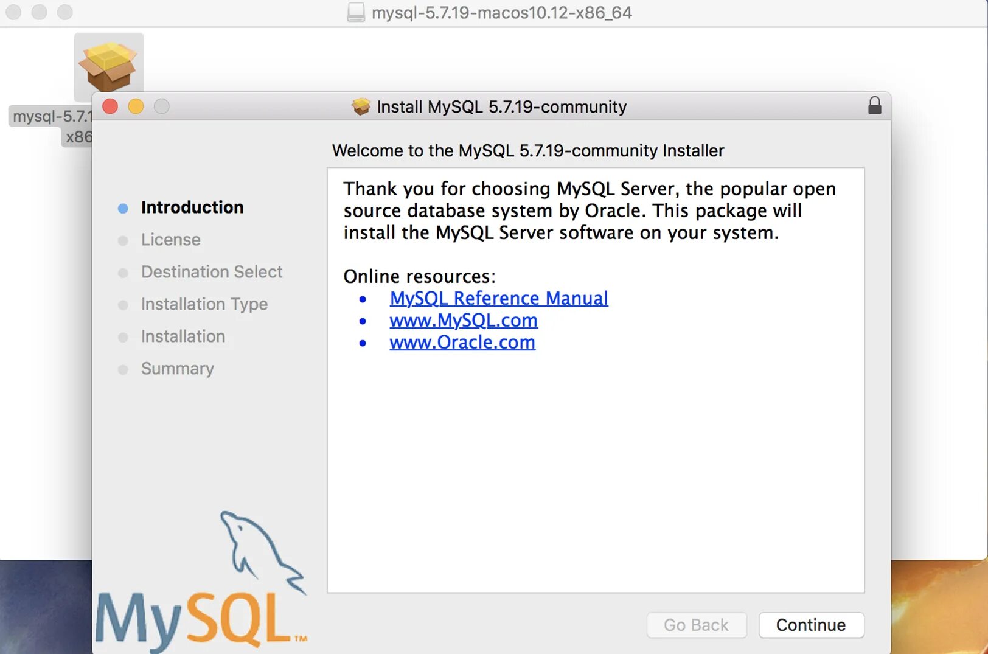This screenshot has width=988, height=654.
Task: Click the package icon beside Install MySQL title
Action: pyautogui.click(x=361, y=106)
